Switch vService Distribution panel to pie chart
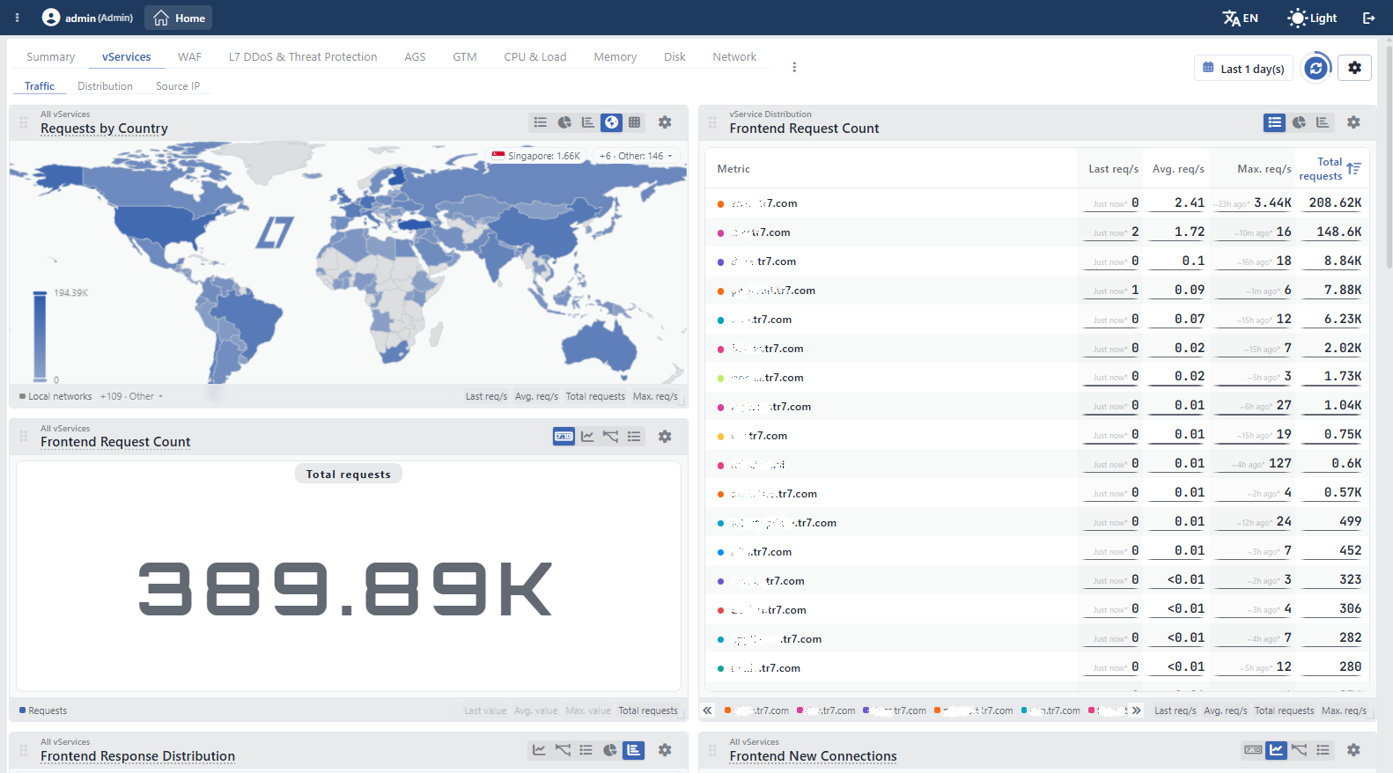The height and width of the screenshot is (773, 1393). pyautogui.click(x=1299, y=122)
